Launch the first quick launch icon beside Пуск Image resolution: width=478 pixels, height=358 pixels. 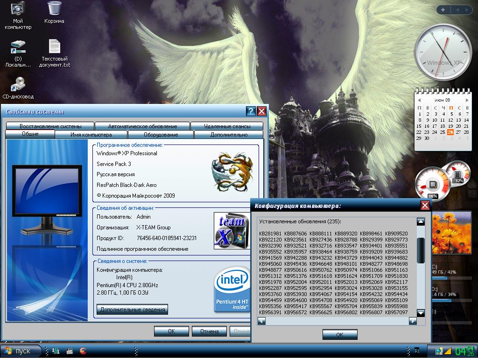tap(56, 351)
